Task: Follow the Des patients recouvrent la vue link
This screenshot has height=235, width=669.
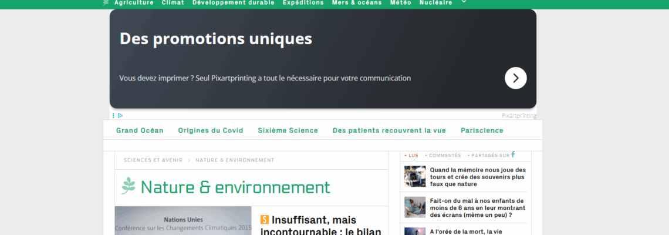Action: (x=389, y=130)
